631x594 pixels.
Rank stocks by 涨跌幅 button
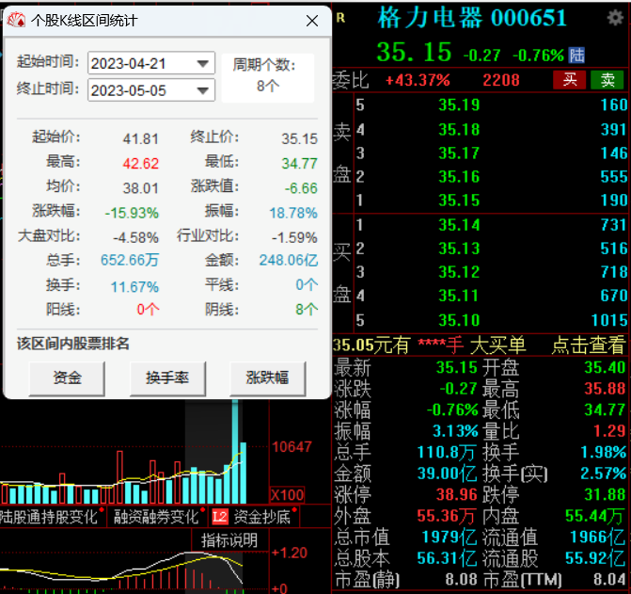point(268,378)
